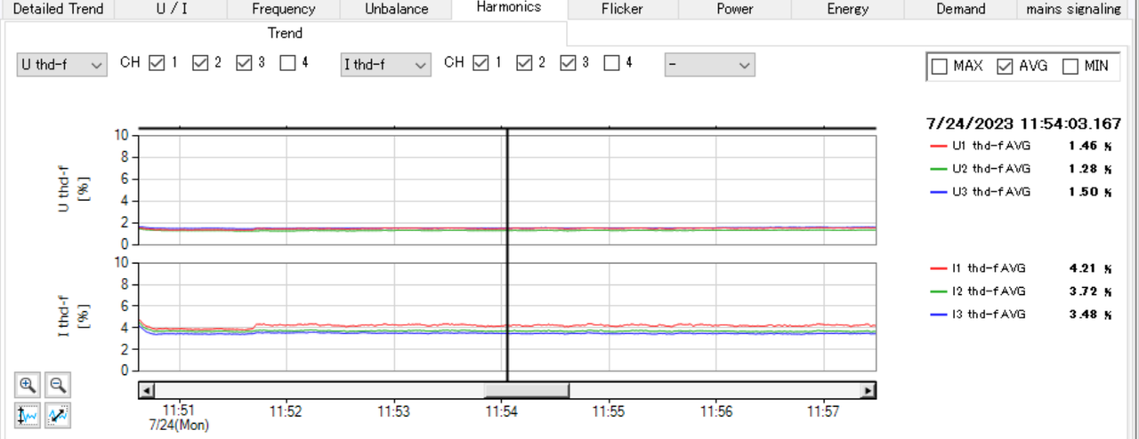
Task: Zoom out on the trend graph
Action: 58,385
